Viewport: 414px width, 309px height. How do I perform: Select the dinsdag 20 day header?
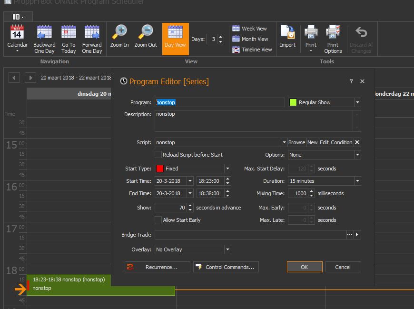tap(69, 94)
